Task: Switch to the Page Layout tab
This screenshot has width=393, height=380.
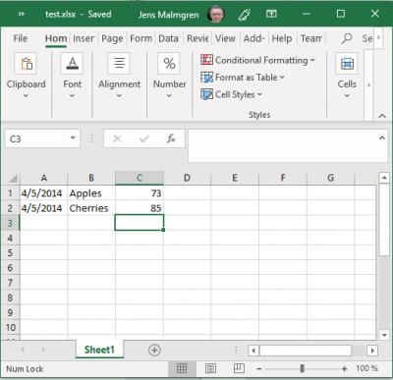Action: pos(112,38)
